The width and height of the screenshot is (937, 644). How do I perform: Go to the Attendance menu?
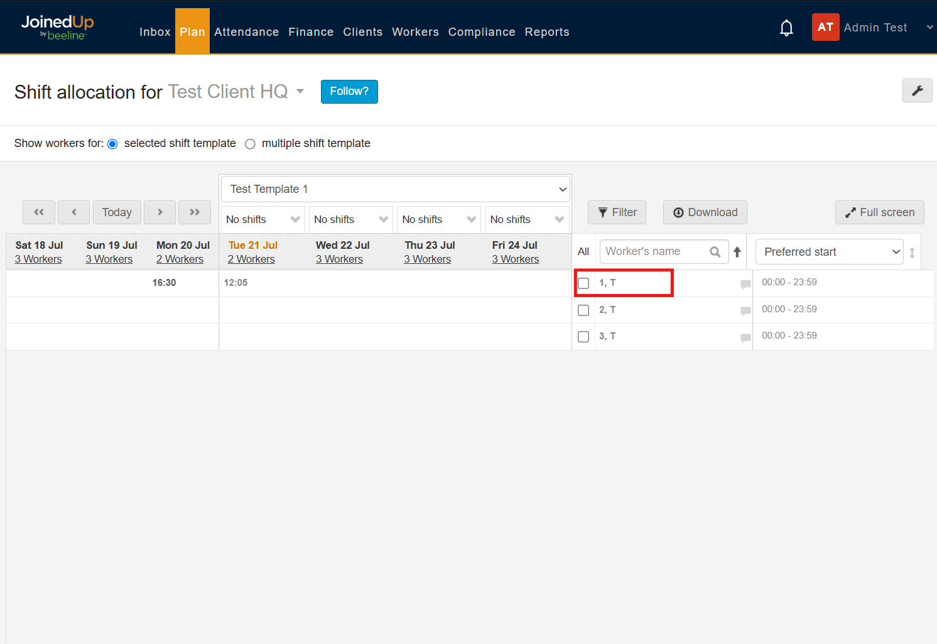click(246, 31)
